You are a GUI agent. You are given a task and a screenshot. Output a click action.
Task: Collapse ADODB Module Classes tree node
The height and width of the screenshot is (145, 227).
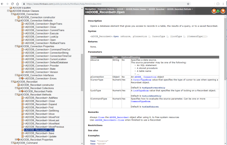click(8, 11)
